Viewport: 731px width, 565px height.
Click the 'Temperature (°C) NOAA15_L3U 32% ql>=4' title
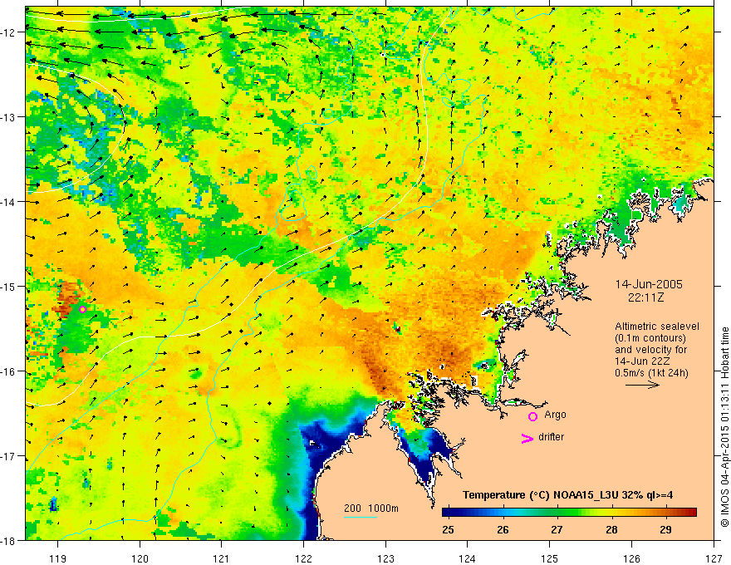[x=568, y=495]
